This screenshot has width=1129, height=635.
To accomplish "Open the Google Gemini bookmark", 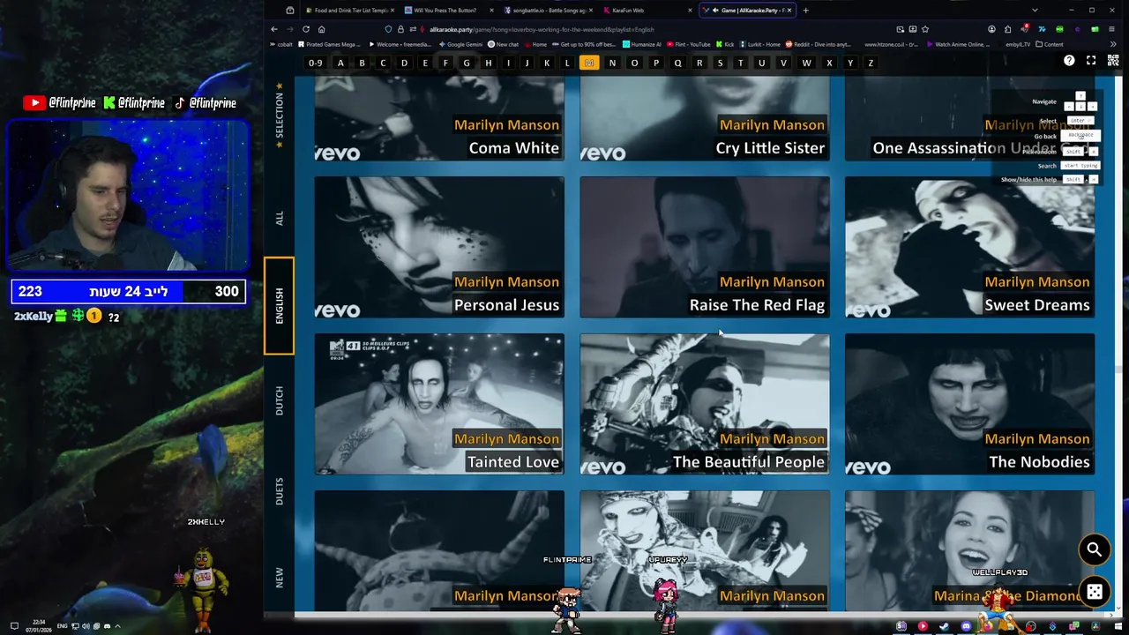I will click(461, 44).
